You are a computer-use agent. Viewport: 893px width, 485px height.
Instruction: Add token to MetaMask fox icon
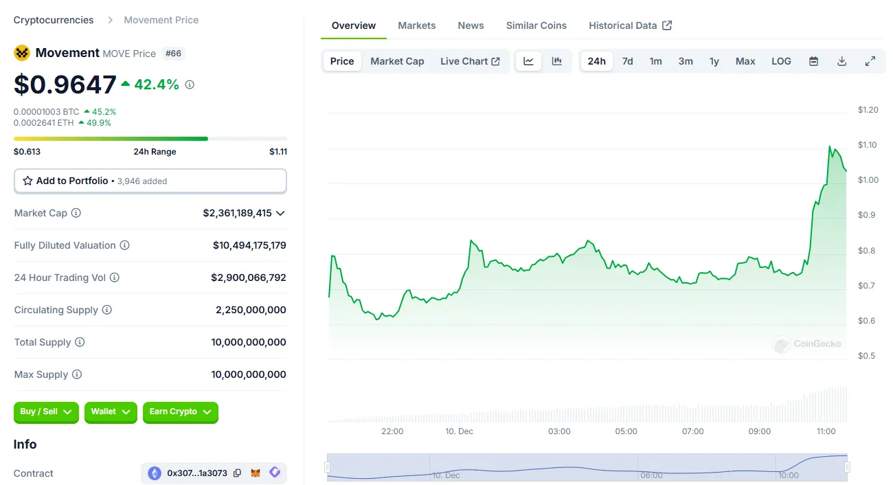[x=256, y=473]
